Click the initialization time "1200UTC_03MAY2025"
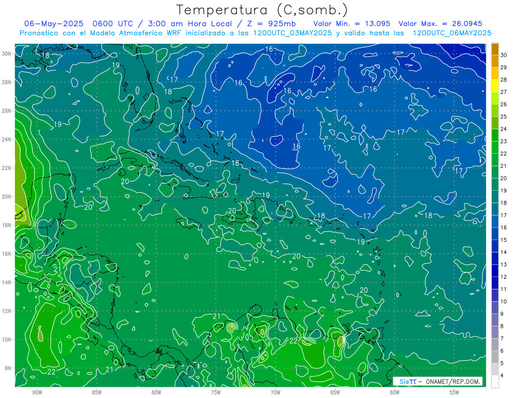The width and height of the screenshot is (515, 398). click(x=292, y=33)
